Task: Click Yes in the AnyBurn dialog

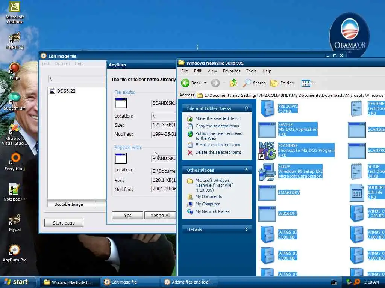Action: pos(127,216)
